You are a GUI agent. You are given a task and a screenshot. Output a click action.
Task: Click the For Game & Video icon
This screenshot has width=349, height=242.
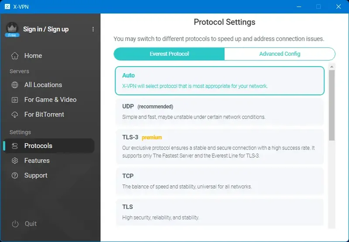[x=15, y=100]
